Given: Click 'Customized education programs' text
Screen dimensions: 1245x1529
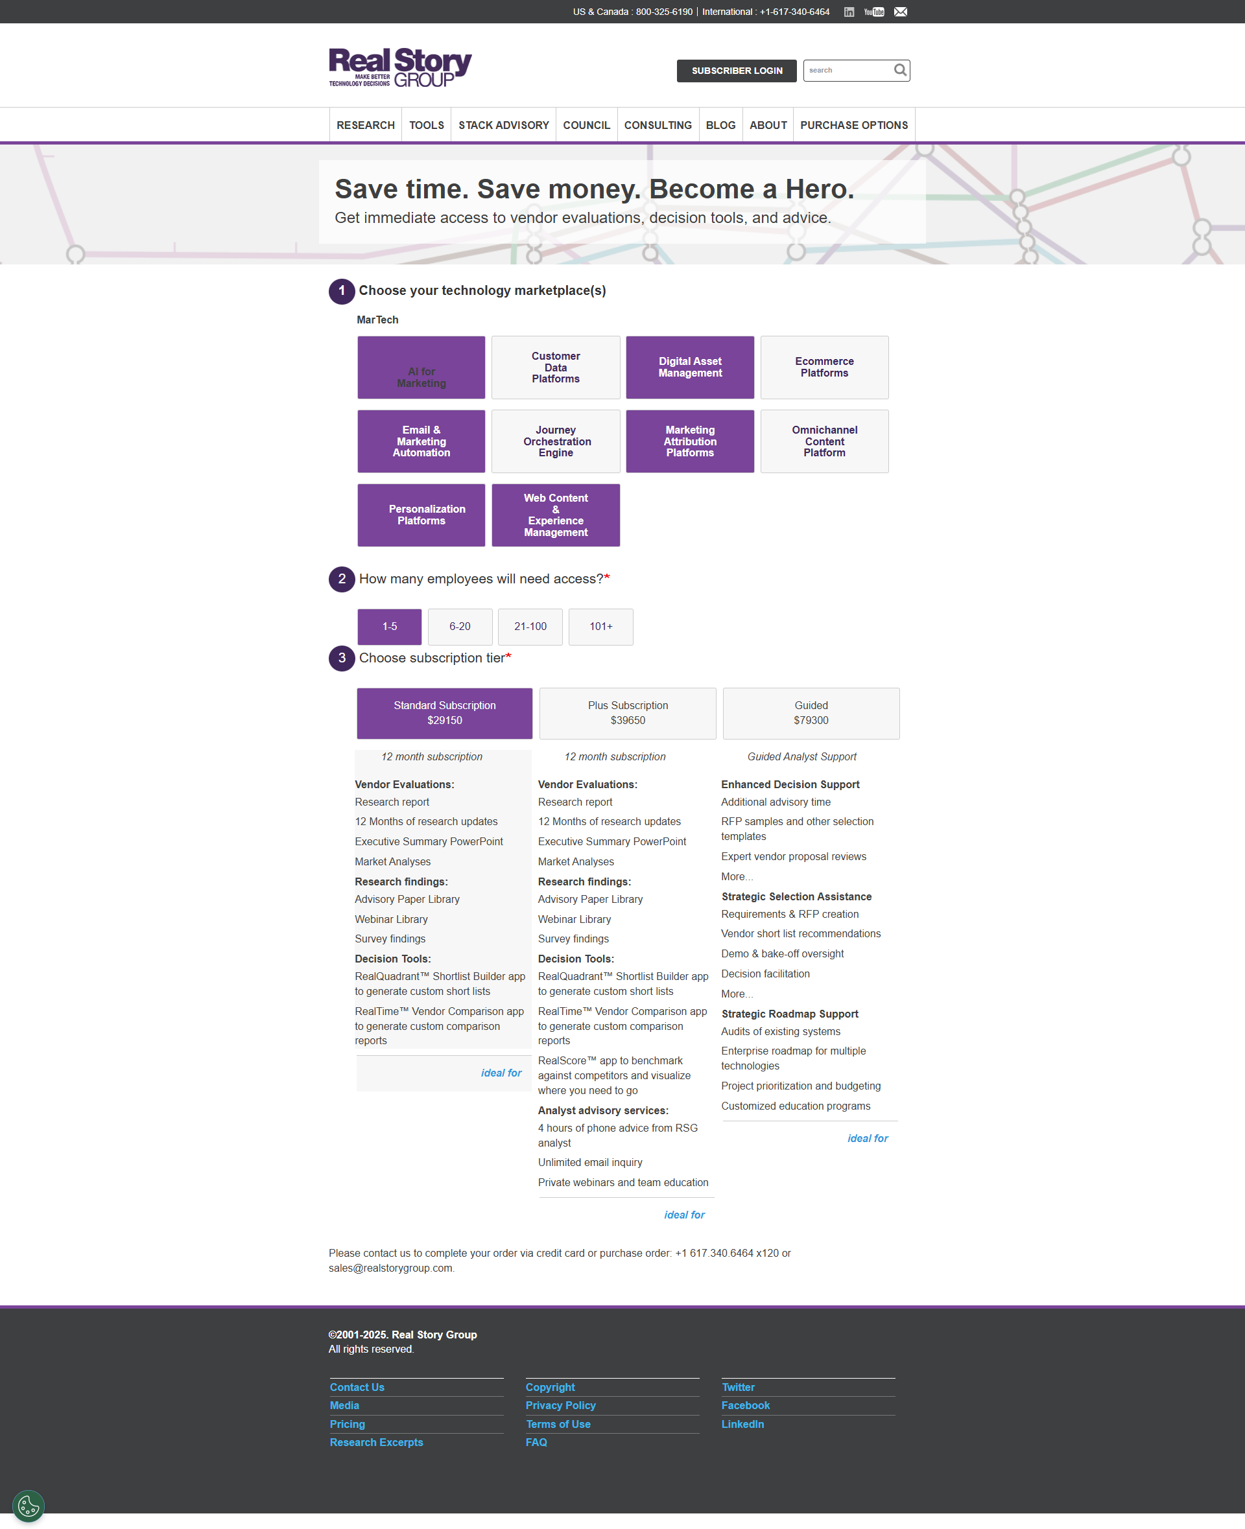Looking at the screenshot, I should click(x=796, y=1106).
